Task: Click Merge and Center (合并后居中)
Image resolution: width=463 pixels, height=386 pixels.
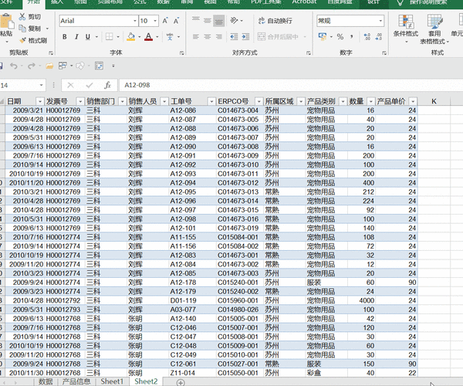Action: click(x=278, y=36)
